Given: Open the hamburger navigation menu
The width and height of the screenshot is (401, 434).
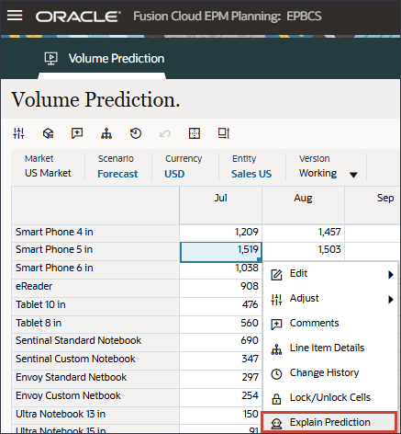Looking at the screenshot, I should [x=15, y=15].
